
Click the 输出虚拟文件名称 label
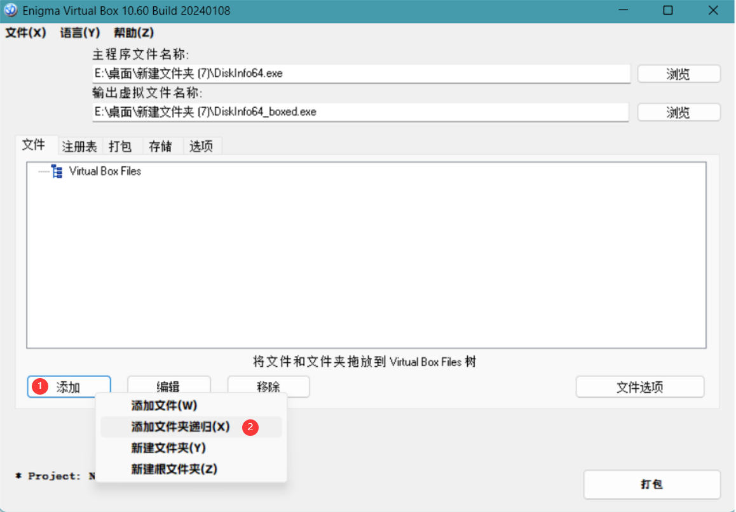coord(147,93)
